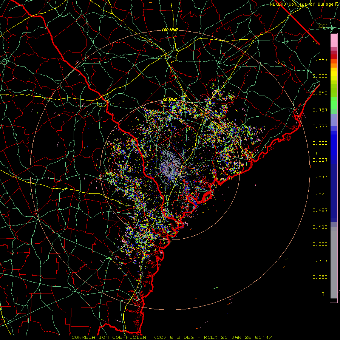Click the 50 NMI range ring label
Screen dimensions: 340x340
[x=170, y=100]
